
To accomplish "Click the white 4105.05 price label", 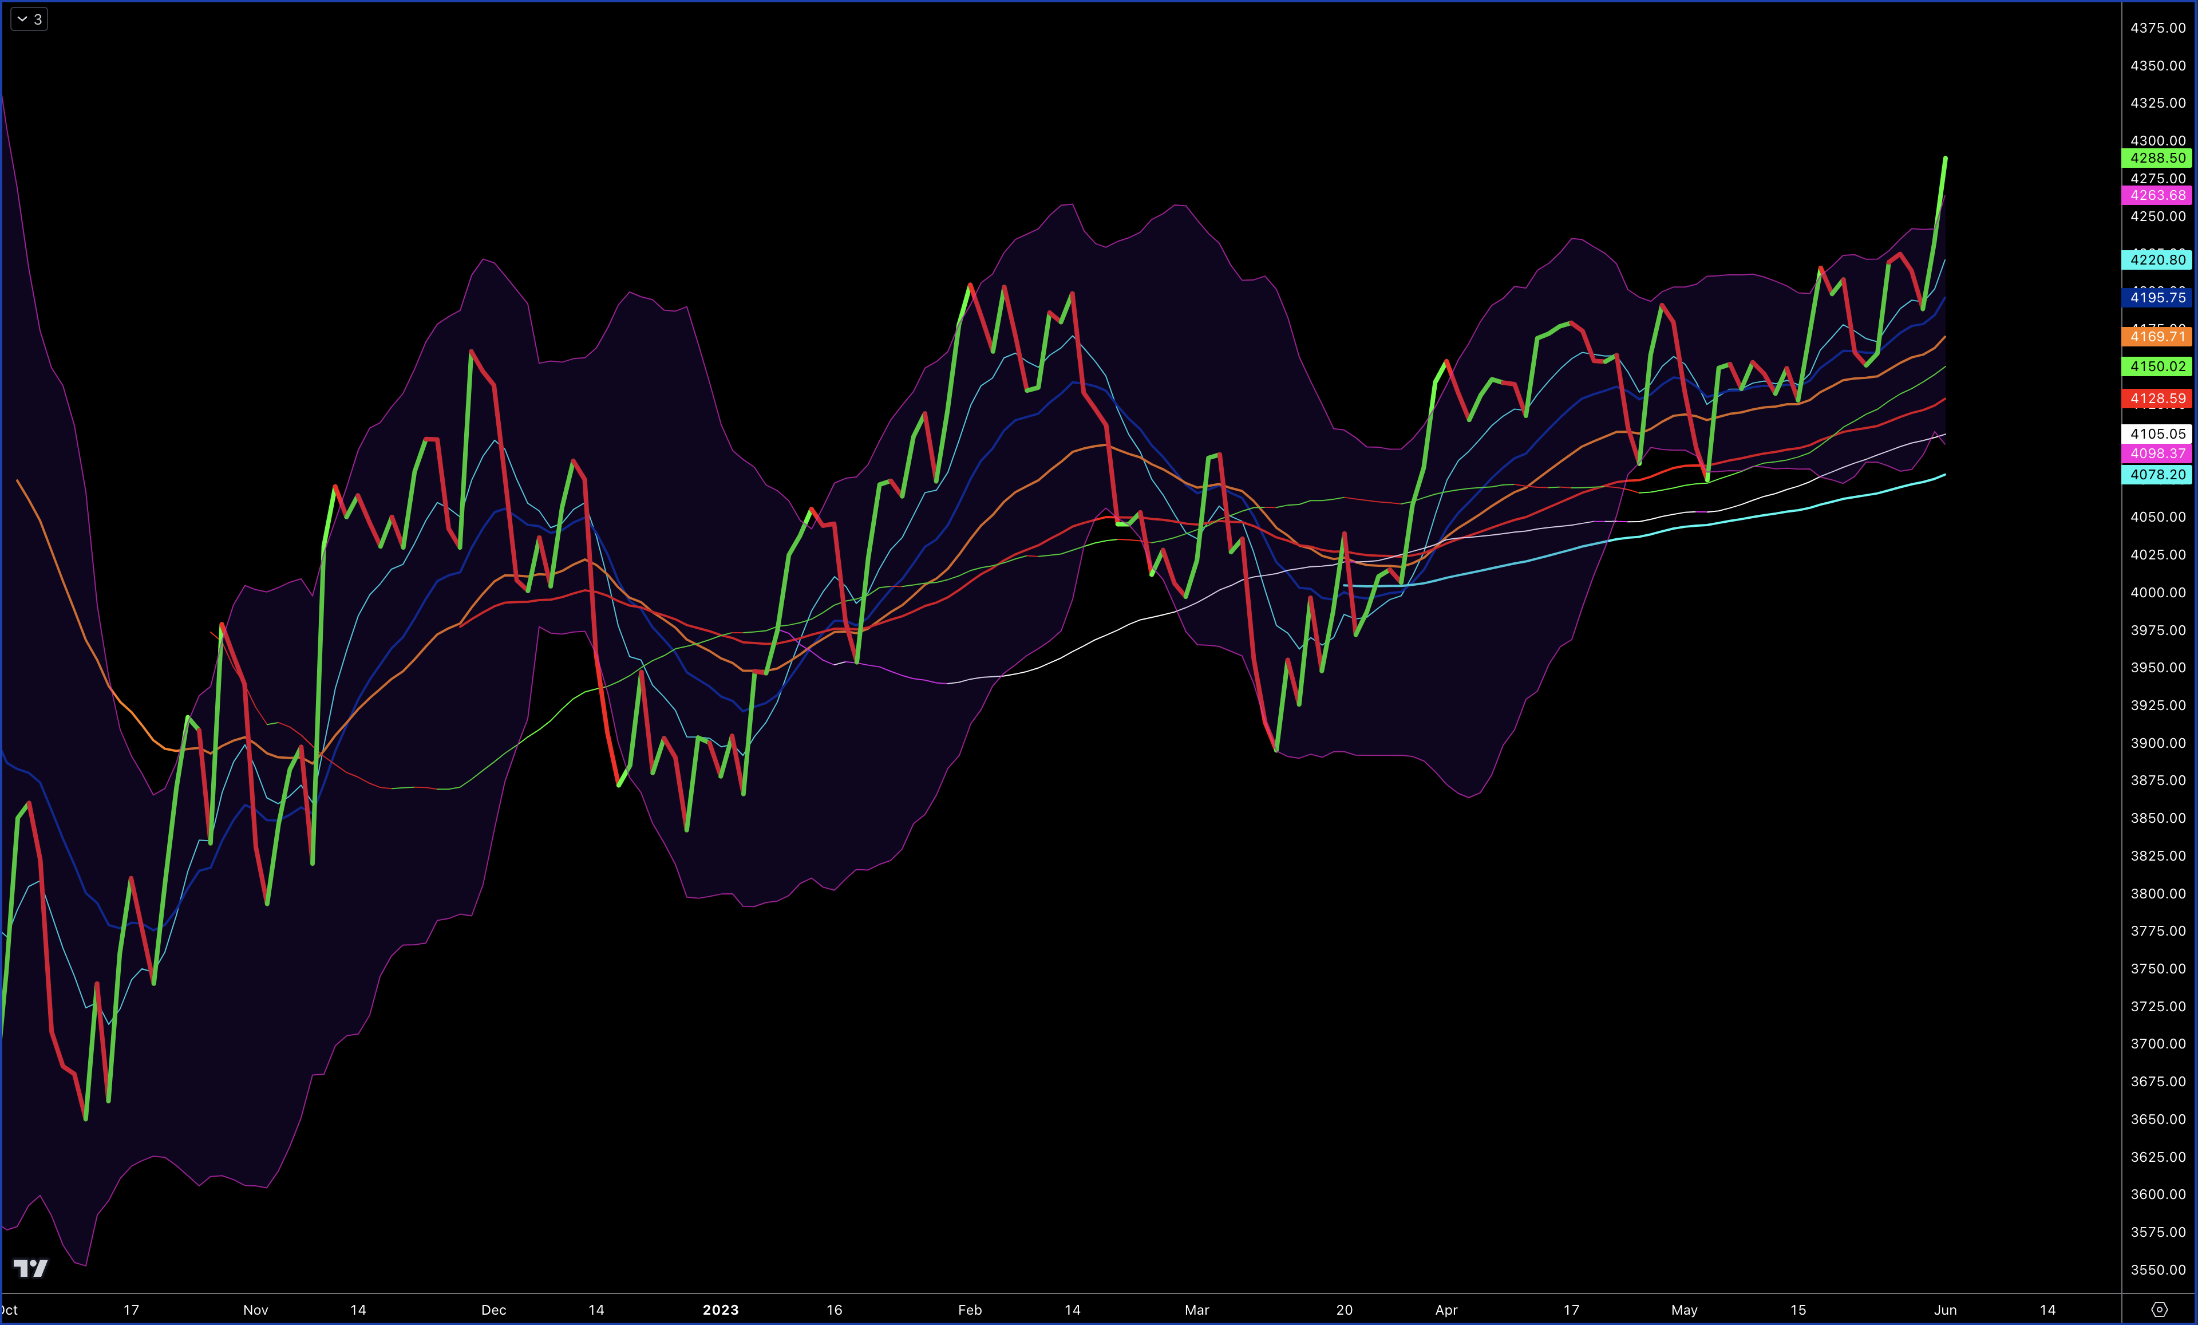I will 2157,433.
